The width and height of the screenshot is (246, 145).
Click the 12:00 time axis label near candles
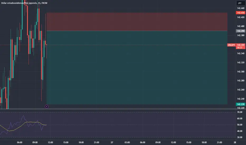(x=50, y=142)
